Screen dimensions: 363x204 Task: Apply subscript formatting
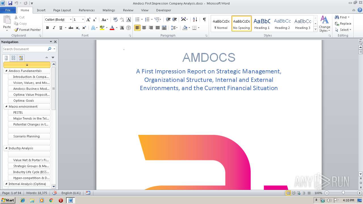pos(77,28)
